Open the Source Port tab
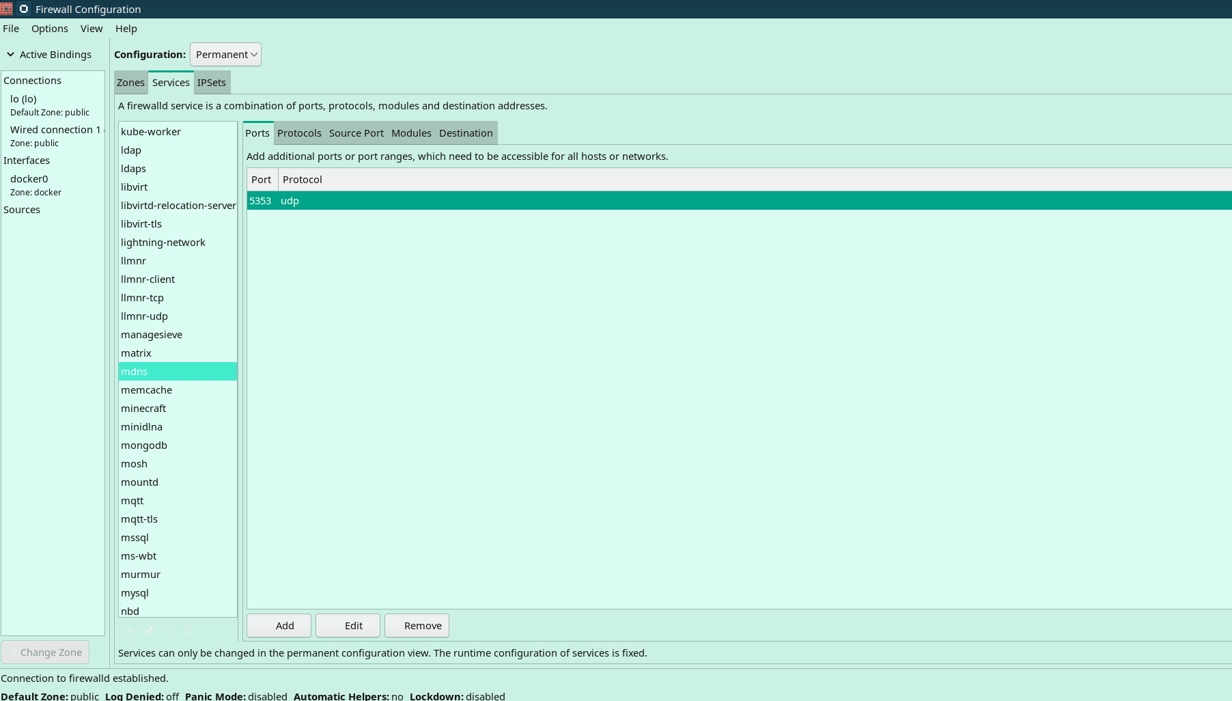This screenshot has height=701, width=1232. pyautogui.click(x=356, y=133)
